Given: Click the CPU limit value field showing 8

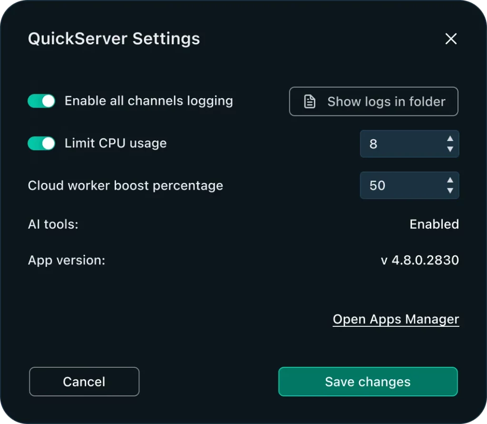Looking at the screenshot, I should click(x=409, y=144).
